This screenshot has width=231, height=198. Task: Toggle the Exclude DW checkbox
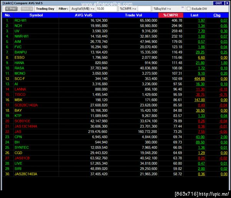click(188, 9)
